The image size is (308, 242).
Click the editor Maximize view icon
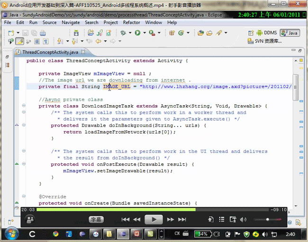click(x=300, y=51)
